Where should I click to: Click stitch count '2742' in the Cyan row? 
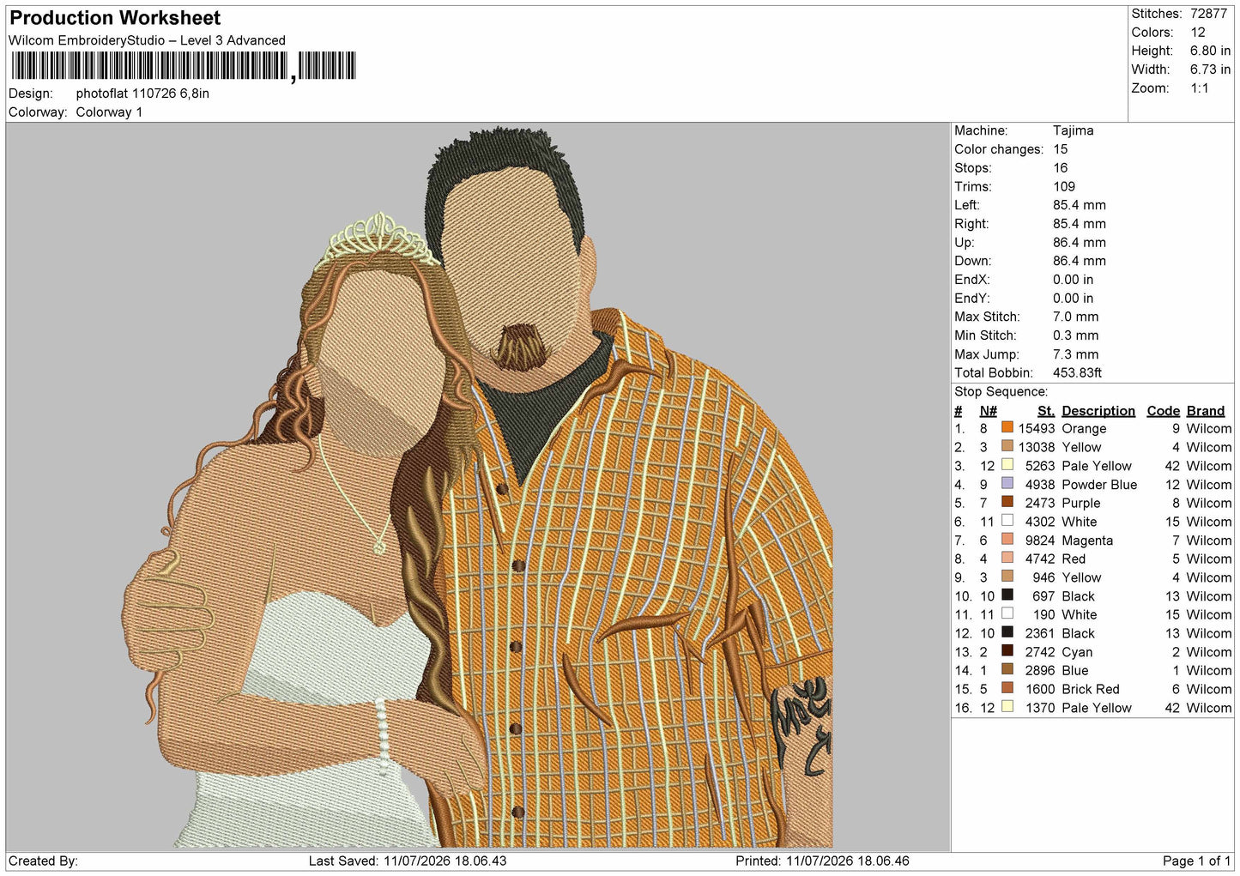[x=1040, y=652]
